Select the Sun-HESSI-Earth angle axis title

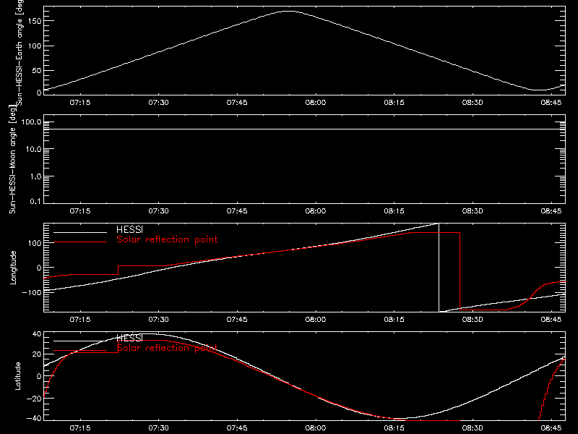20,51
